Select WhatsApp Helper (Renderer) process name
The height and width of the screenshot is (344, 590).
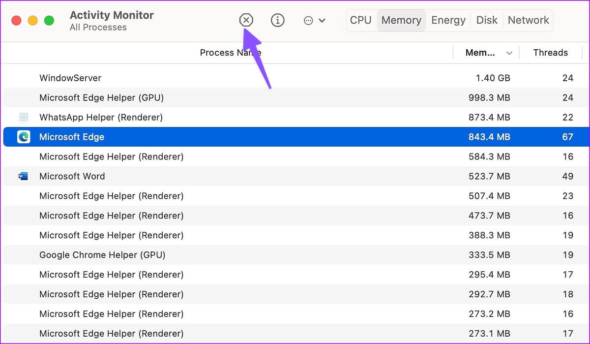pos(101,117)
